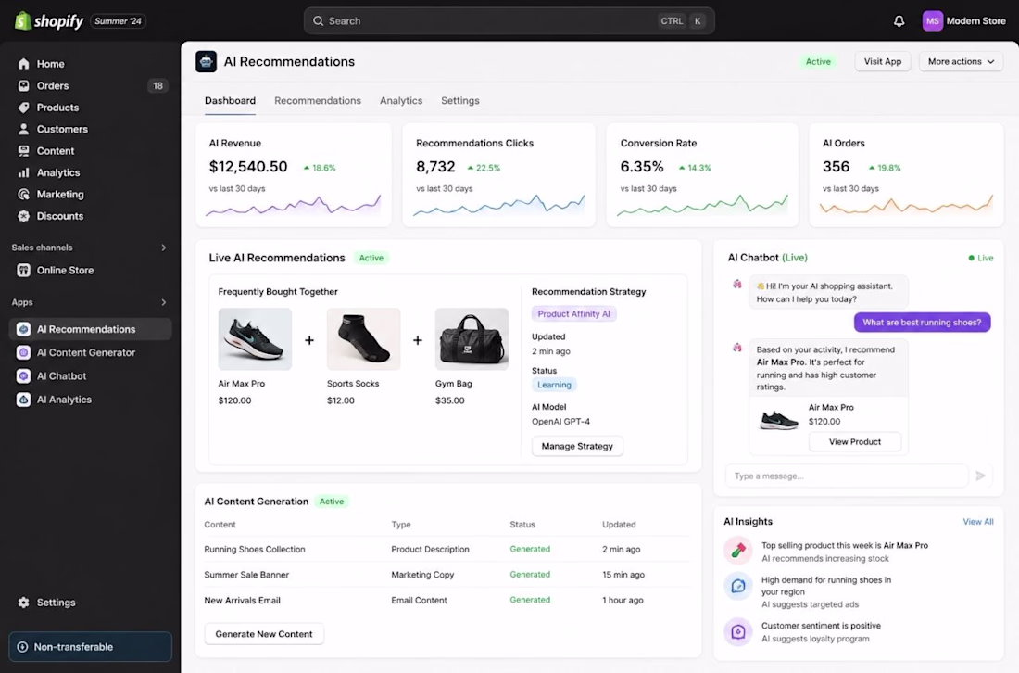Screen dimensions: 1019x673
Task: Click the robot icon beside AI Recommendations title
Action: (206, 62)
